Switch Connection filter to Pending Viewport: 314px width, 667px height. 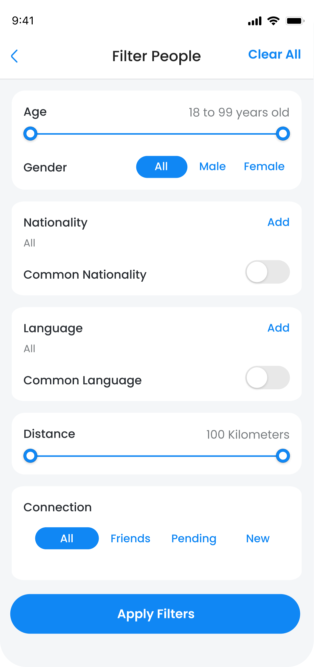click(194, 538)
